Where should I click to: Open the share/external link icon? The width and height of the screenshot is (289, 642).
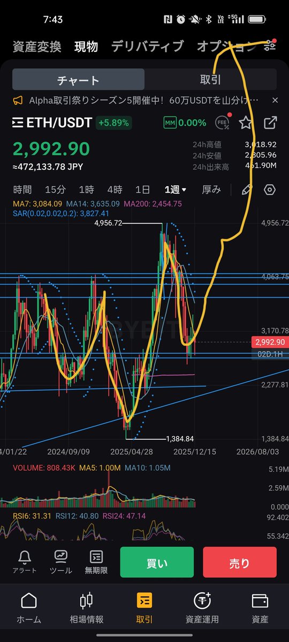pos(270,123)
